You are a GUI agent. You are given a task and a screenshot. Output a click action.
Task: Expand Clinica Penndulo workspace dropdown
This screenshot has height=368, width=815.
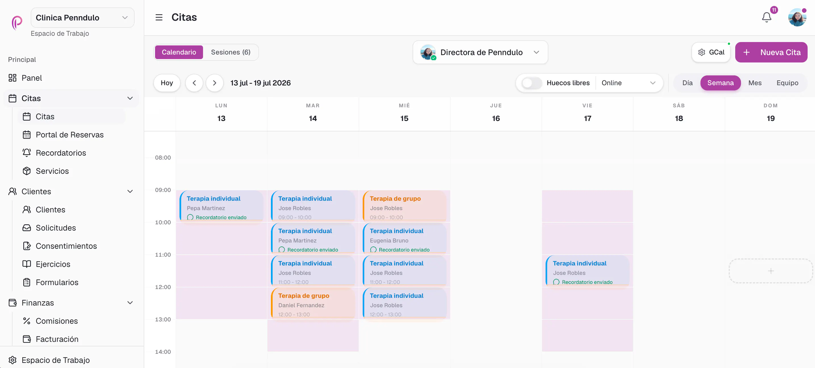[83, 18]
